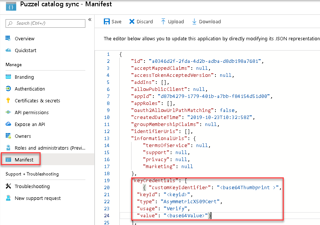Collapse the sidebar with double chevron
The height and width of the screenshot is (225, 320).
[x=89, y=20]
